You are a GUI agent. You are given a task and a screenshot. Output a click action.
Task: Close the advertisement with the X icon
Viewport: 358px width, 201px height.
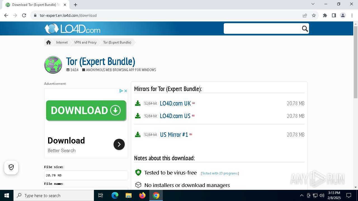pos(126,91)
